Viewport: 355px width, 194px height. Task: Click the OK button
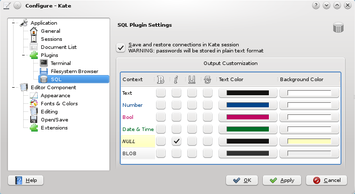tap(242, 180)
